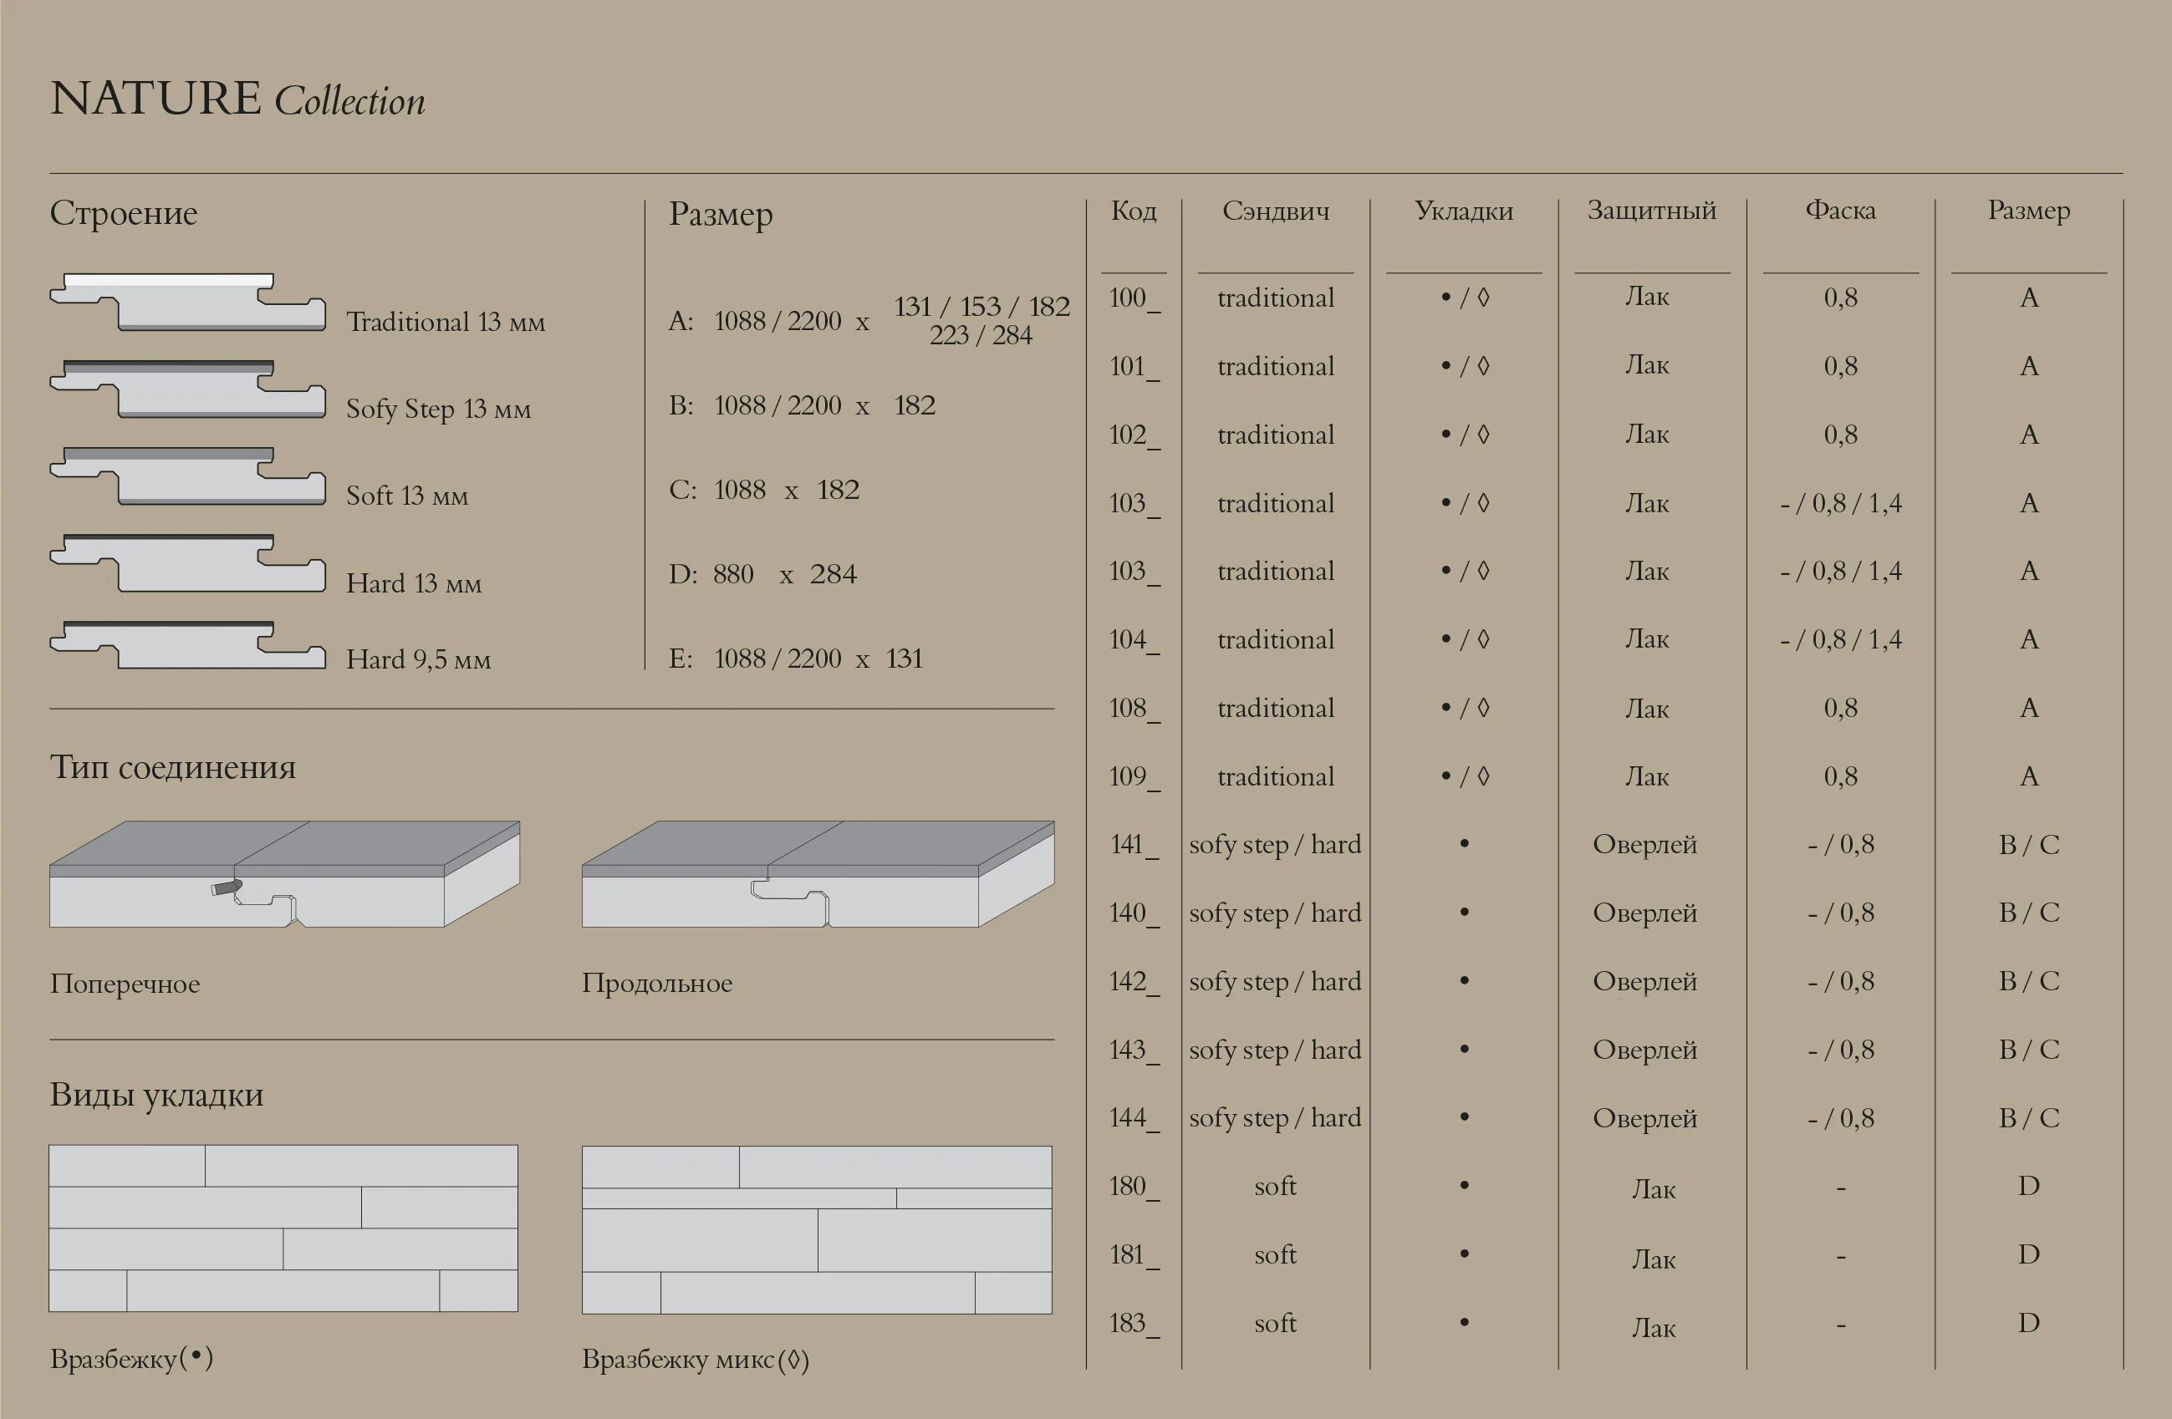
Task: Click the Вразбежку (•) laying pattern diagram
Action: 283,1228
